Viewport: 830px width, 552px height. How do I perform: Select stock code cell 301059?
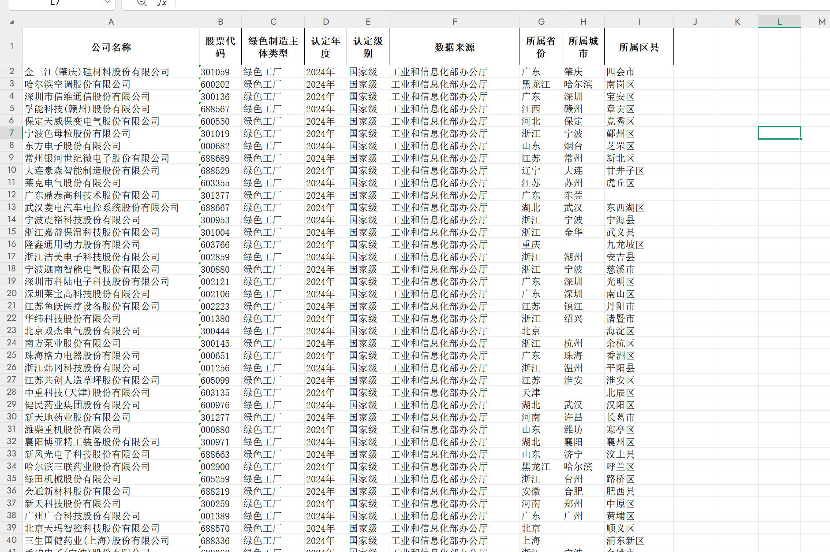220,72
